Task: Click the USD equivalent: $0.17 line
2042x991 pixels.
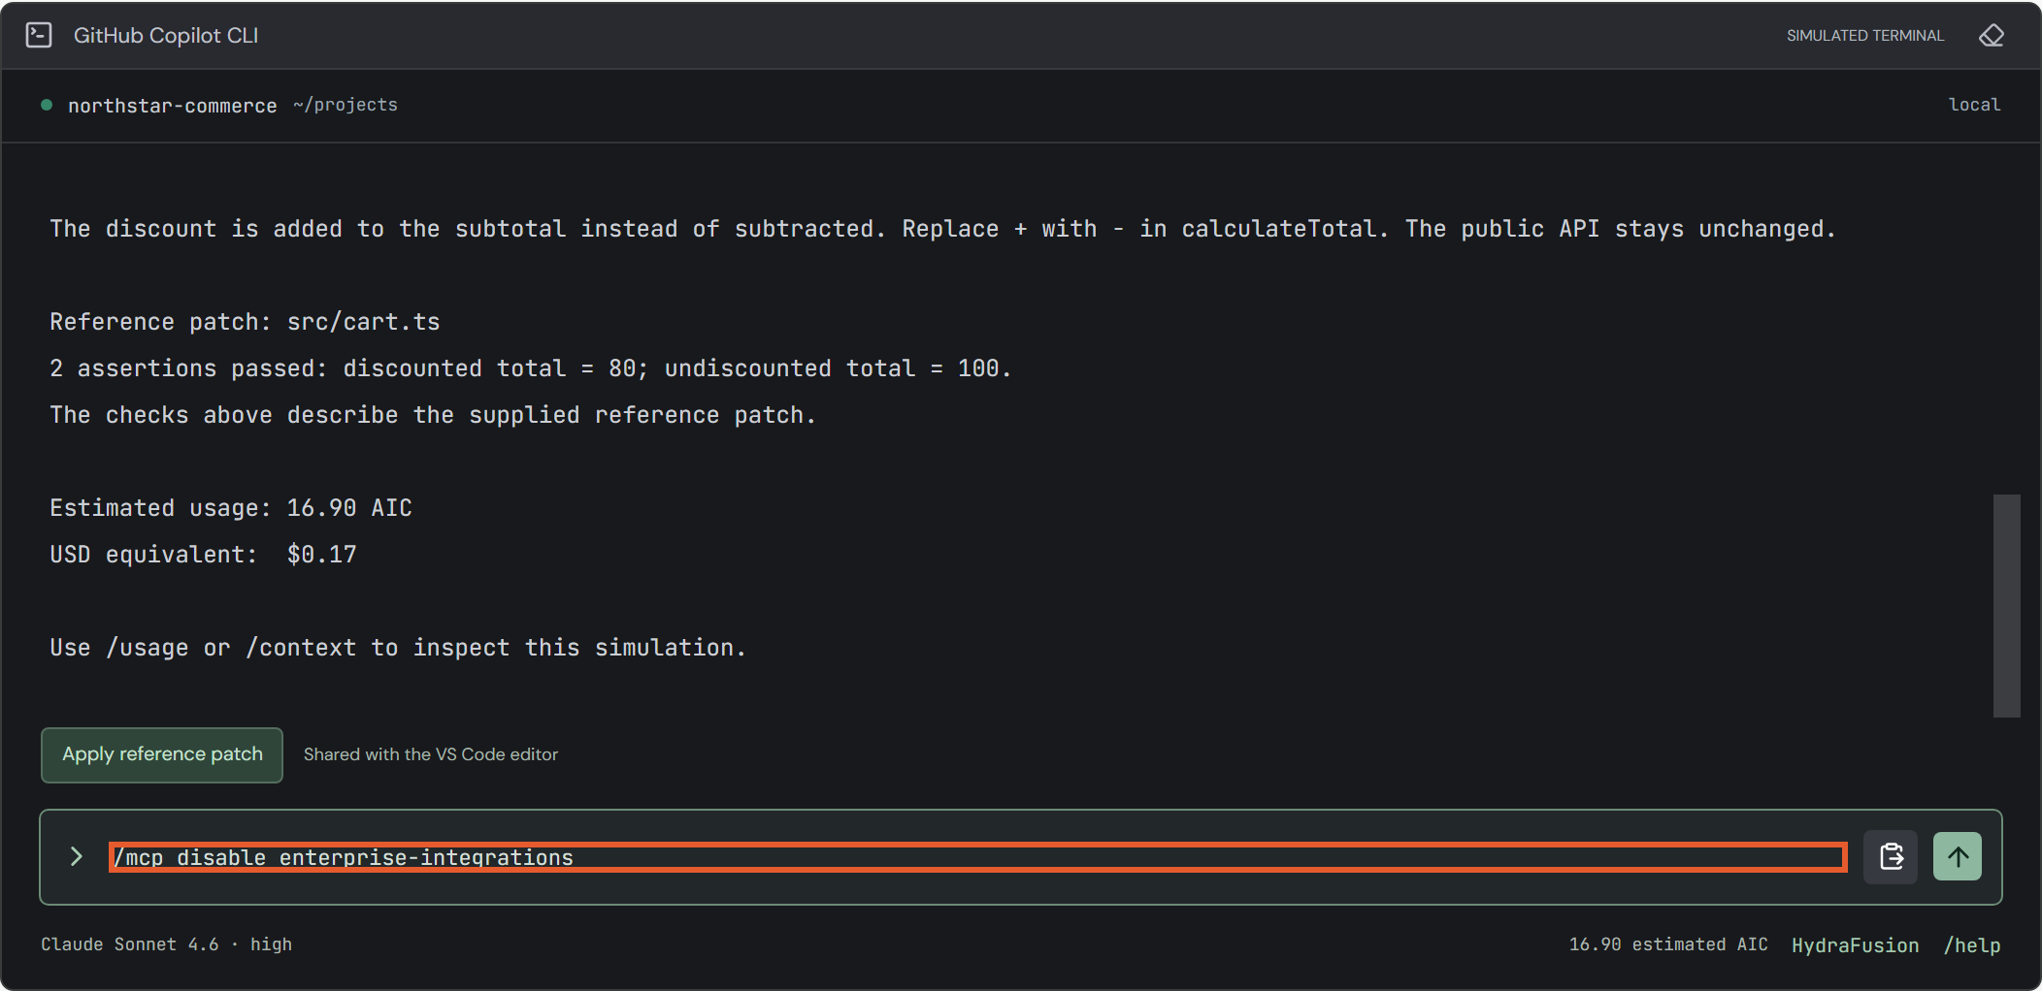Action: click(x=204, y=555)
